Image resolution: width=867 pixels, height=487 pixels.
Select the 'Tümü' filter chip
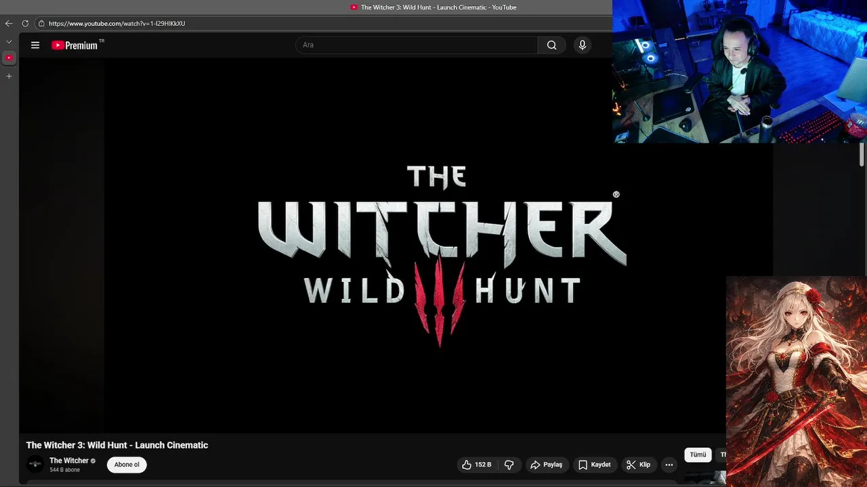(x=698, y=455)
